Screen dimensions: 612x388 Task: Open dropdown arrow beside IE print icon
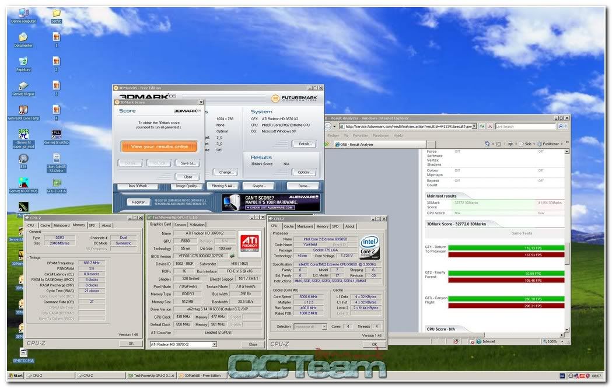[x=516, y=144]
